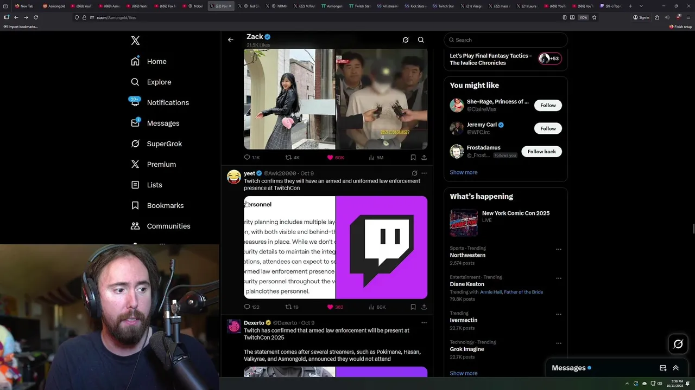Viewport: 695px width, 390px height.
Task: Share yeet's TwitchCon post
Action: pyautogui.click(x=424, y=307)
